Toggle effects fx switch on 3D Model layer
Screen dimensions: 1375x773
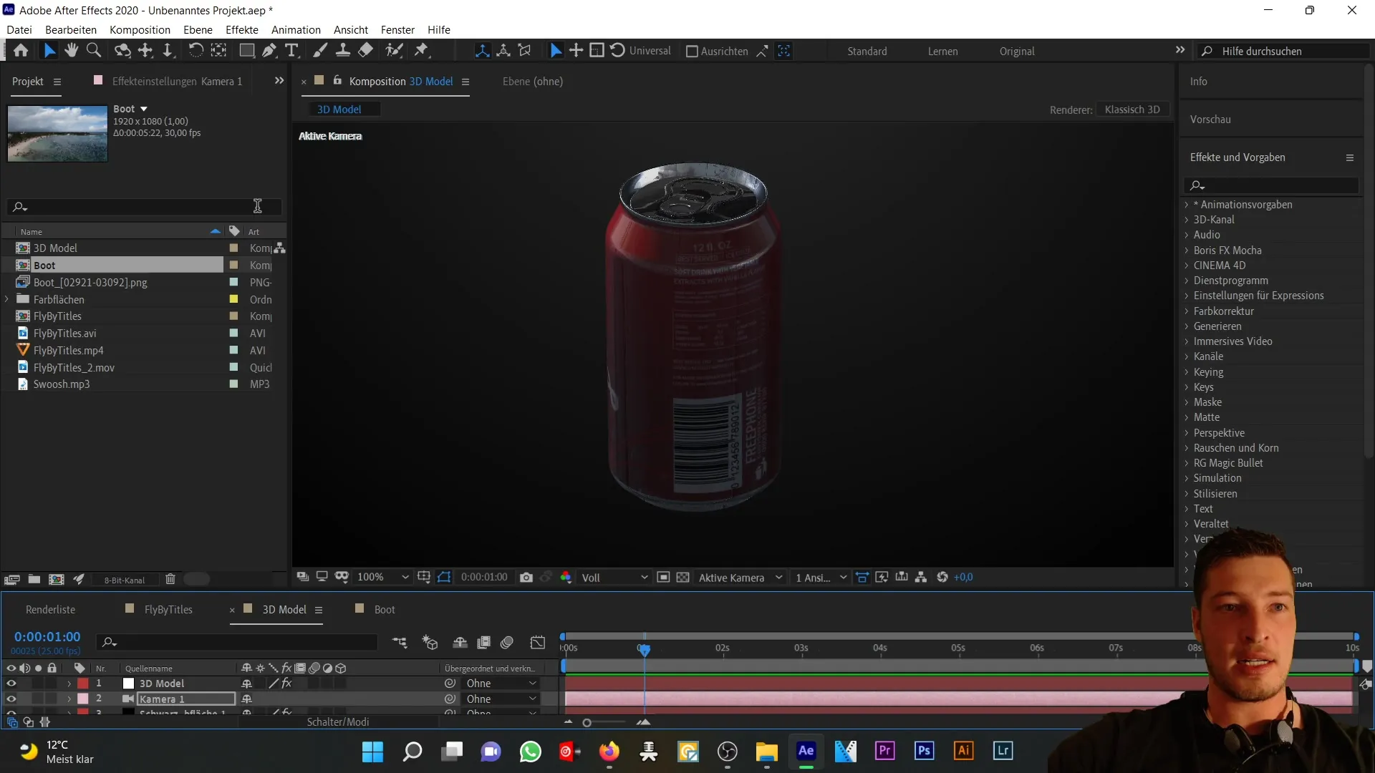(287, 684)
